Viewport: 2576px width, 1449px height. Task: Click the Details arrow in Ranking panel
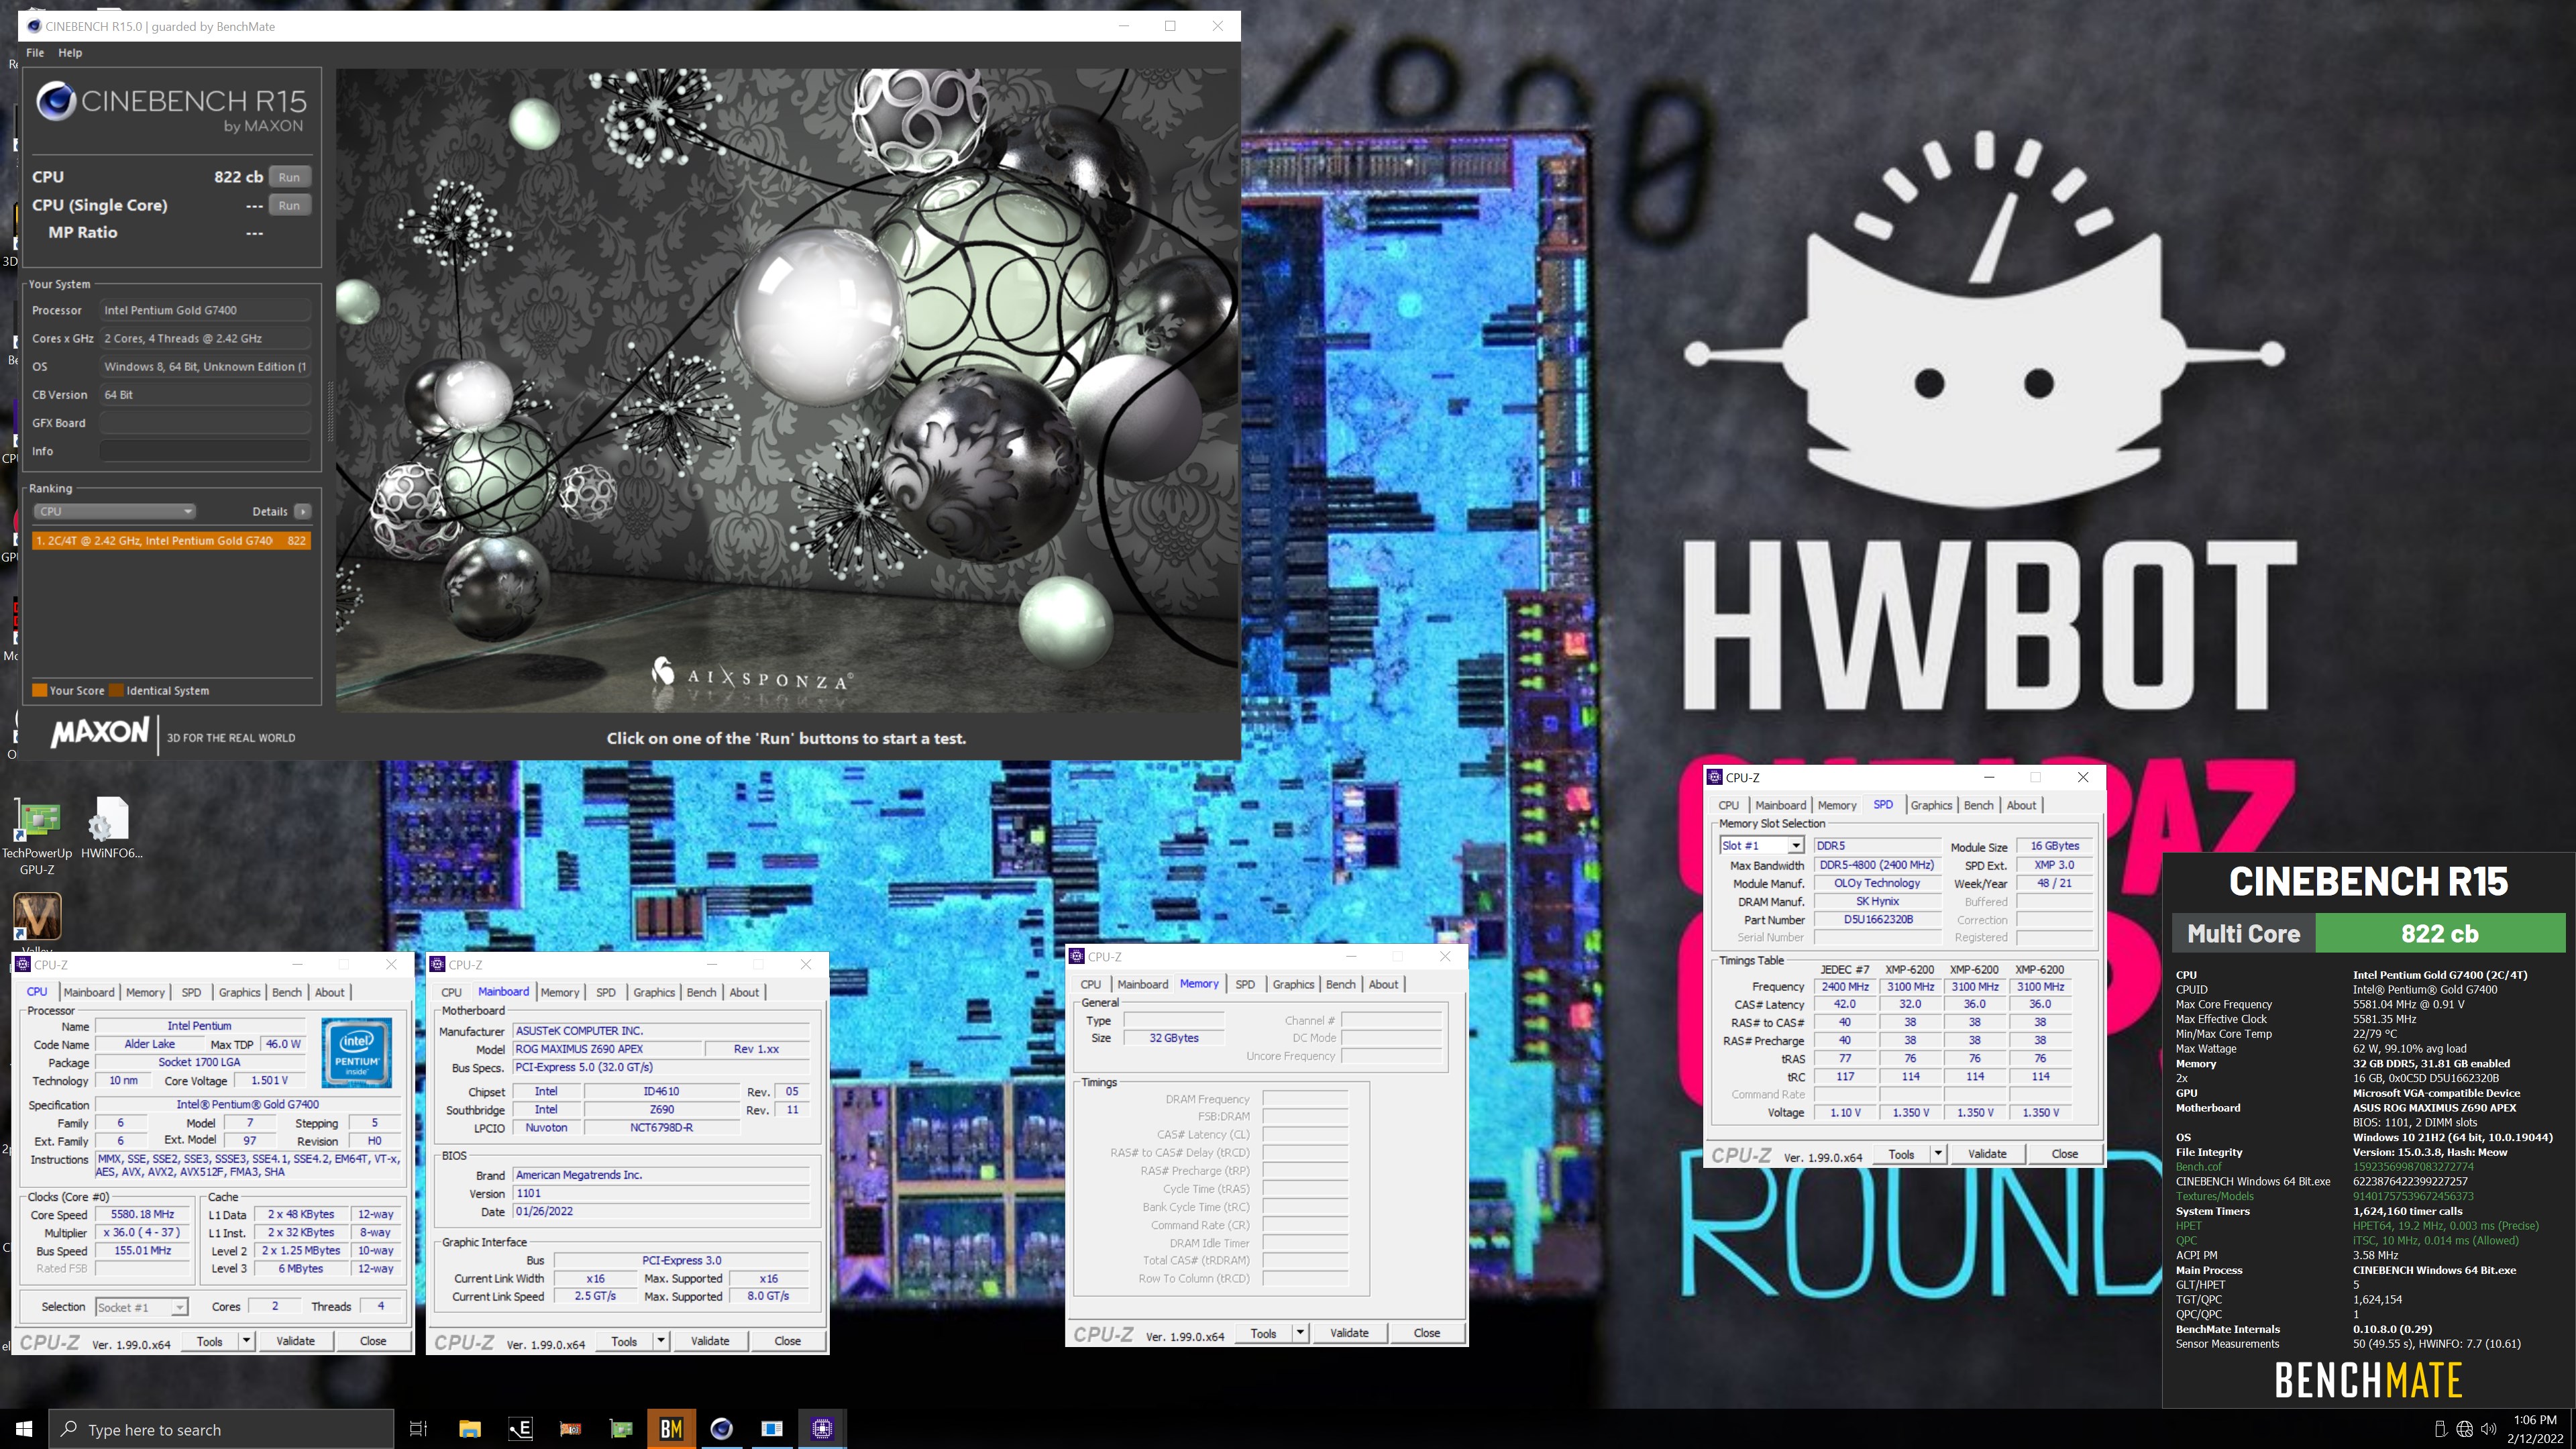pyautogui.click(x=303, y=511)
